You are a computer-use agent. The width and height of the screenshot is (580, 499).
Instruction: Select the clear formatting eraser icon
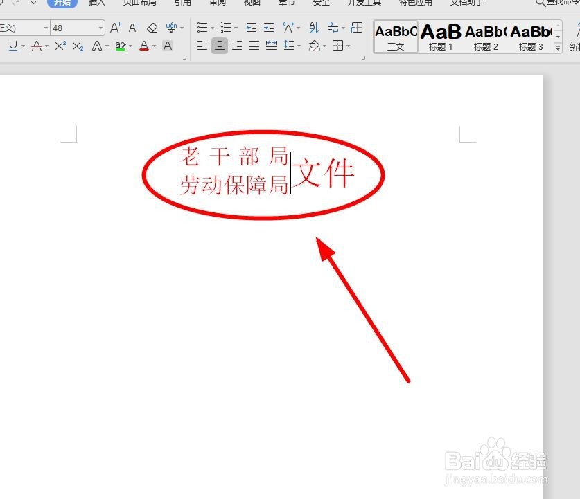pos(152,29)
